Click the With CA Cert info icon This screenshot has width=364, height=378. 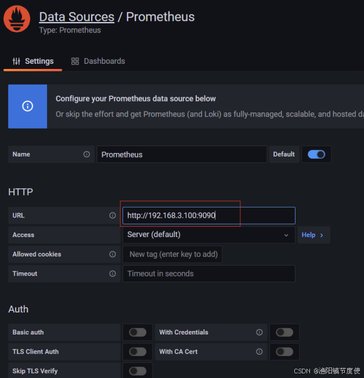(x=260, y=351)
